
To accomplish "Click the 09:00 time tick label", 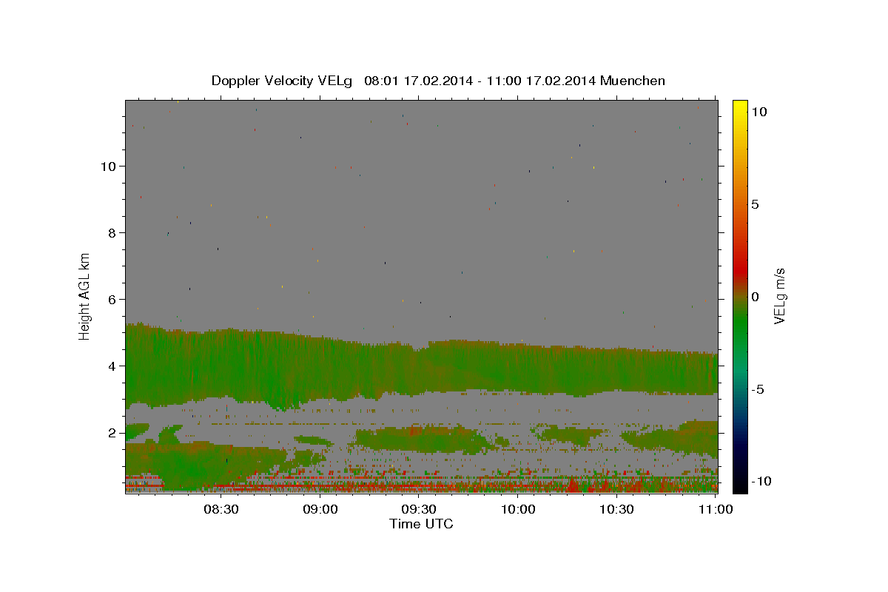I will tap(320, 509).
